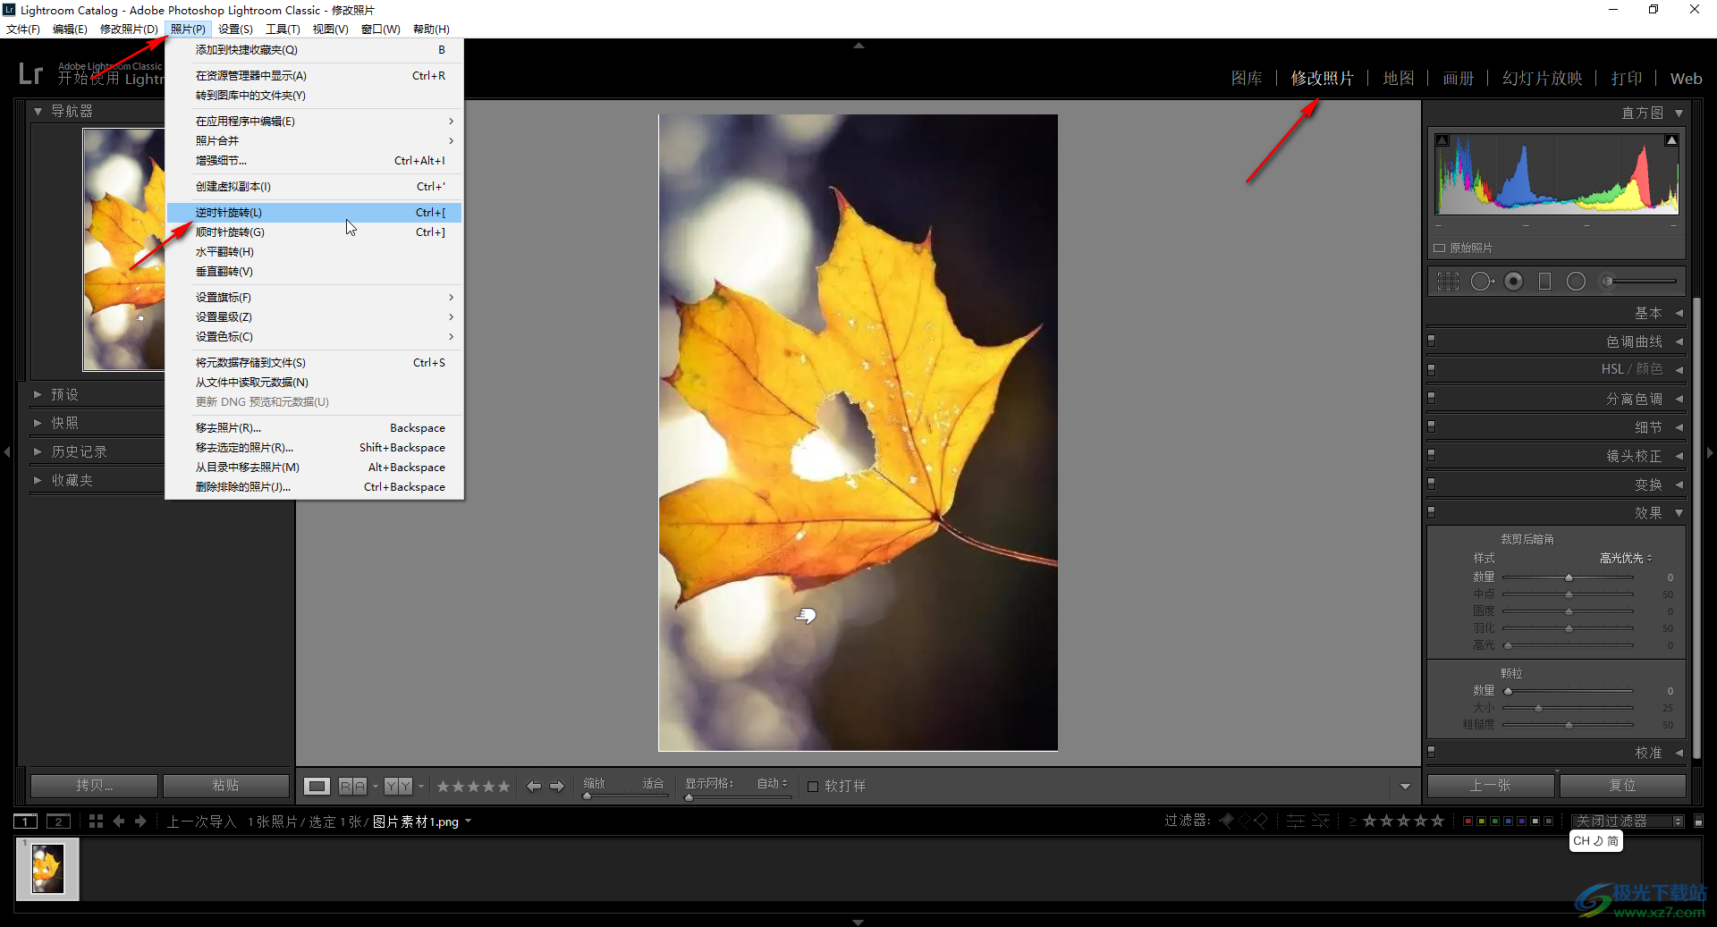The width and height of the screenshot is (1717, 927).
Task: Toggle the Tone Curve panel on/off switch
Action: (1432, 341)
